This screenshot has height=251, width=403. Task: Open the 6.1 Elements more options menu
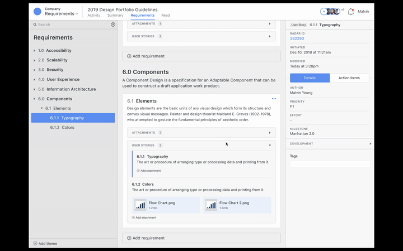pos(274,99)
